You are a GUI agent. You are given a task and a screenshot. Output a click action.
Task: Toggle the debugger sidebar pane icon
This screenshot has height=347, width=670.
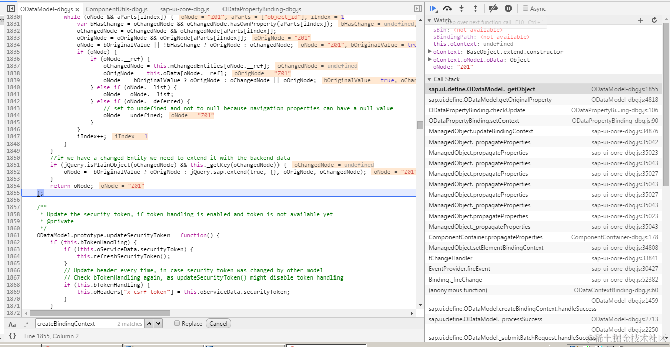click(x=417, y=9)
